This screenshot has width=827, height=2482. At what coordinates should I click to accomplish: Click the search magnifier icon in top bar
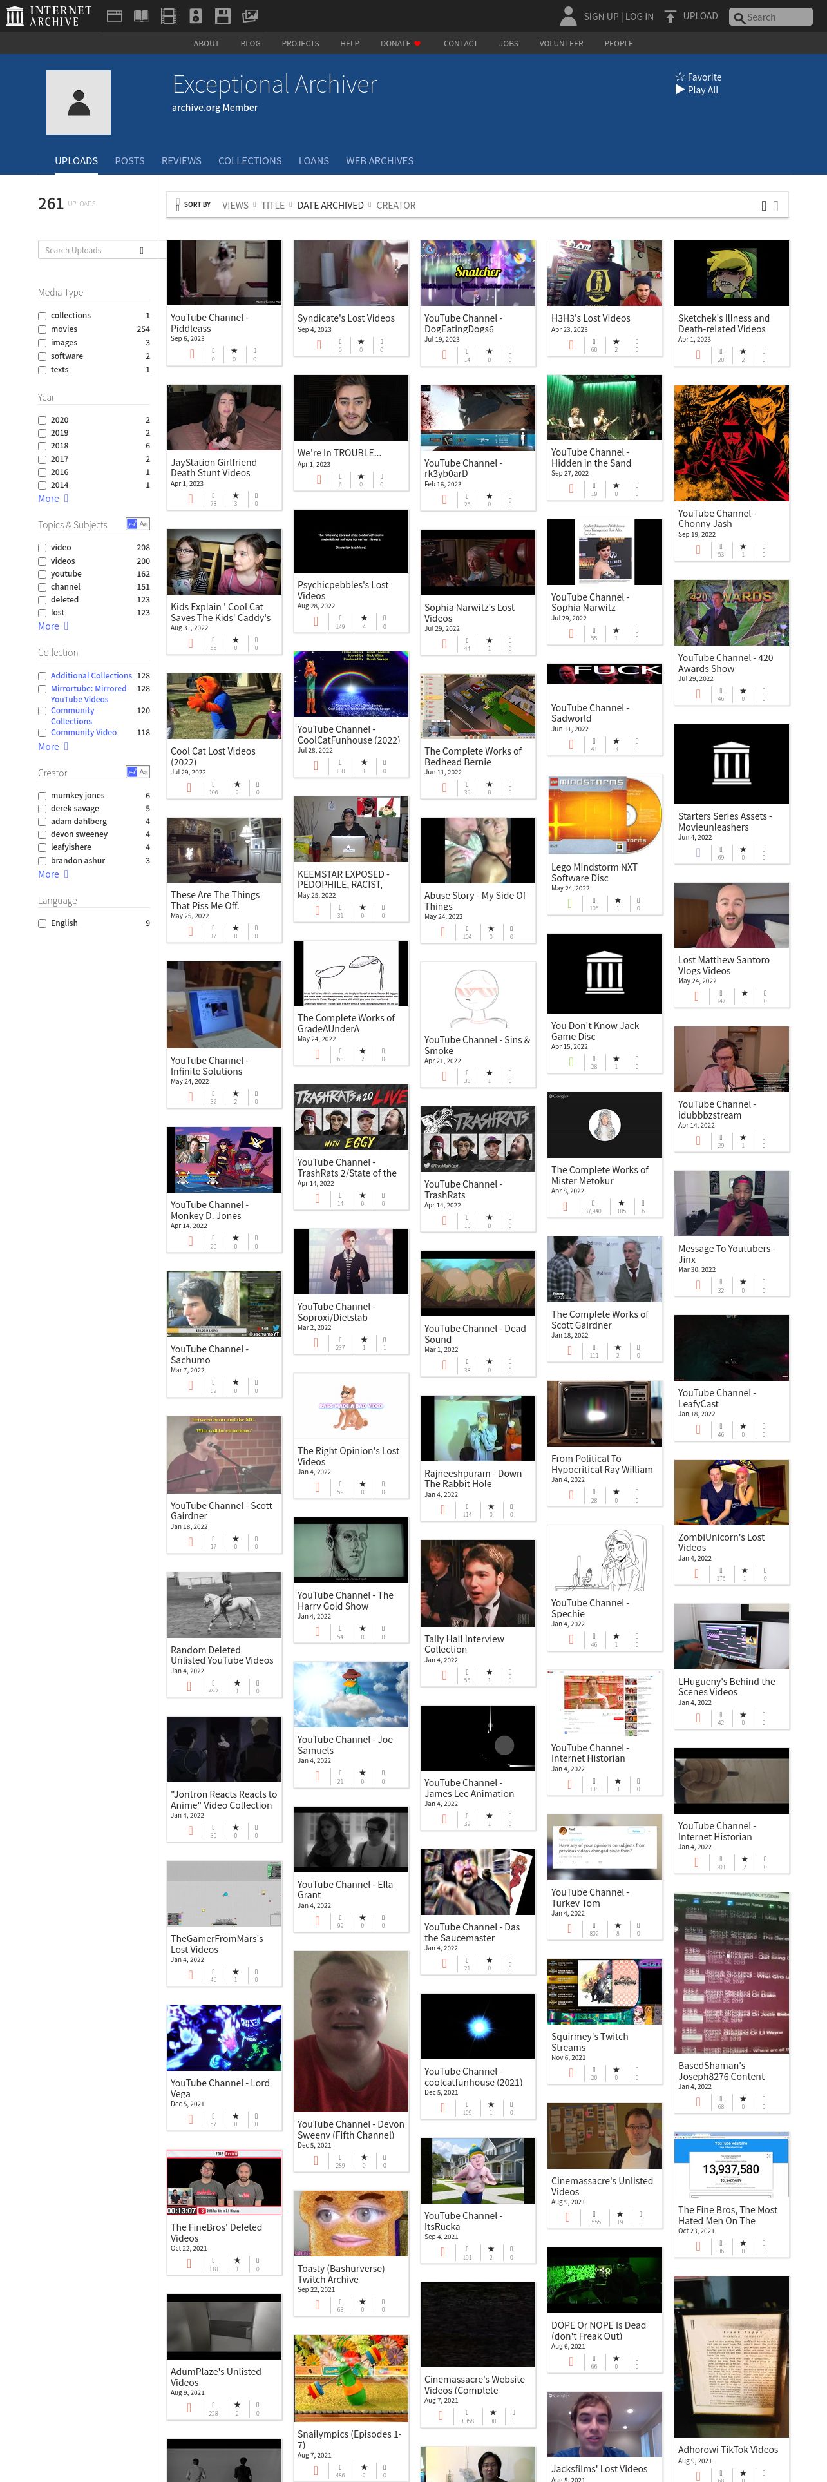739,17
